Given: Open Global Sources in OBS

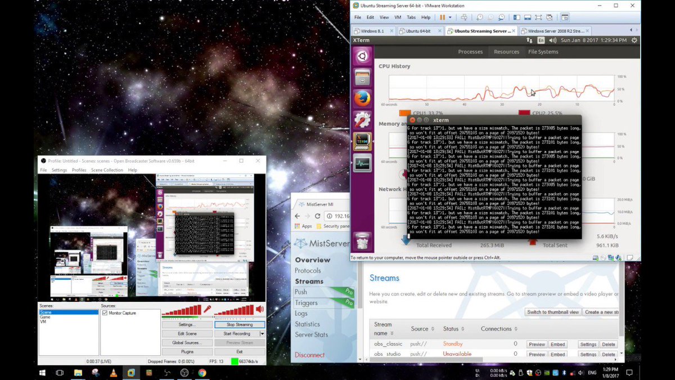Looking at the screenshot, I should [187, 343].
